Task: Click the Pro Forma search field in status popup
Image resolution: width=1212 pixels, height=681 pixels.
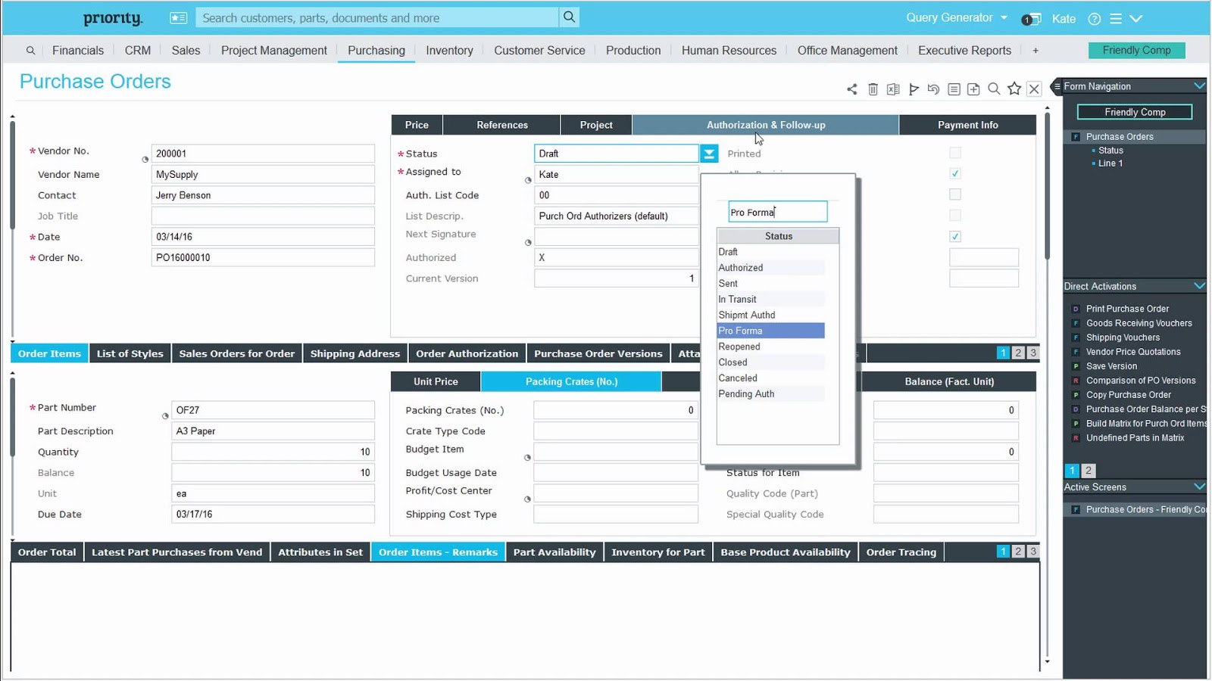Action: click(x=778, y=212)
